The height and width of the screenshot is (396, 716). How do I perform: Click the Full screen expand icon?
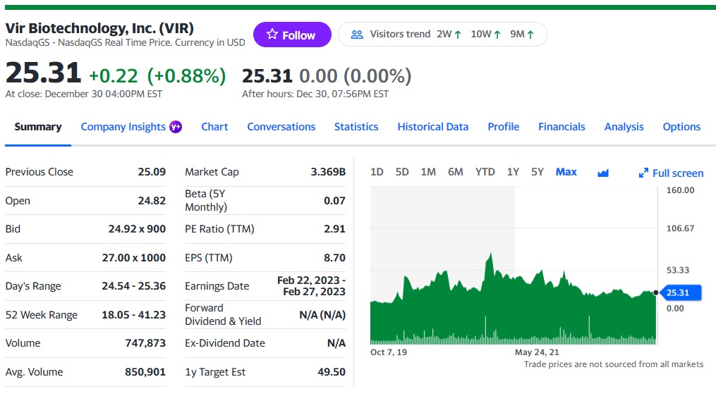tap(643, 173)
